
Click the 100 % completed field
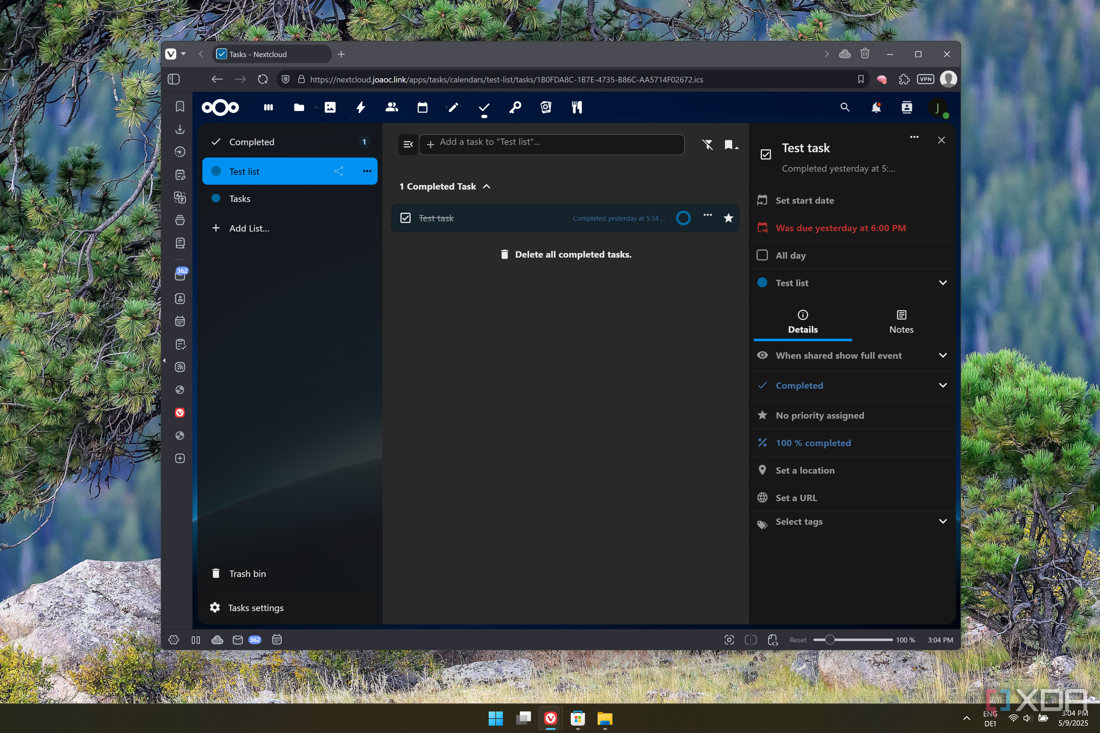[x=852, y=443]
